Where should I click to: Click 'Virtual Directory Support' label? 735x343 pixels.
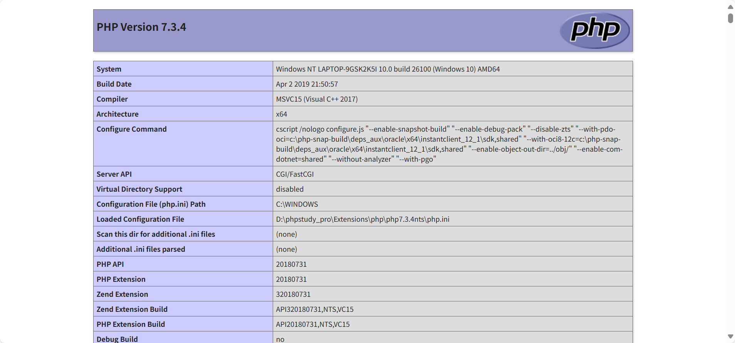[139, 189]
